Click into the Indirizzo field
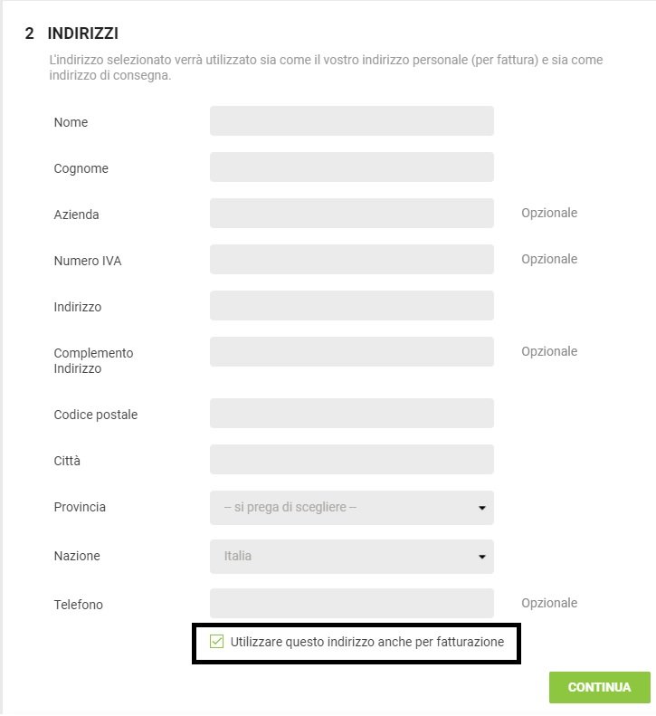This screenshot has width=656, height=716. (351, 305)
